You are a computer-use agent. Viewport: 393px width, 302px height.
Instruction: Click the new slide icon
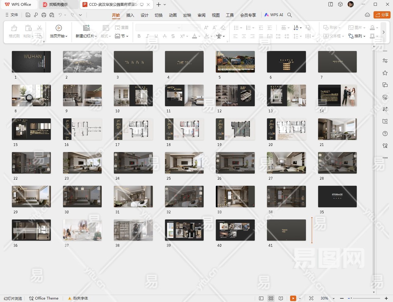coord(86,28)
